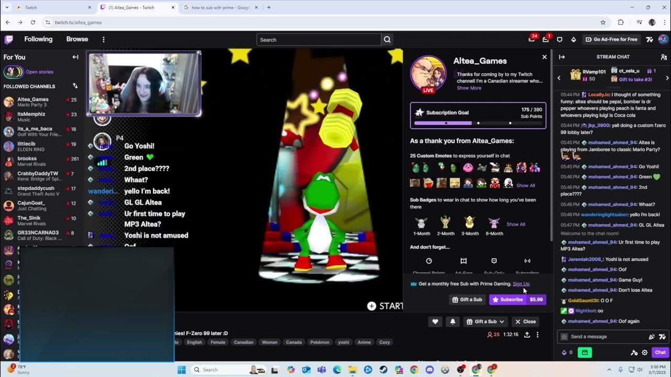Open ItsMemphiz channel in the sidebar

pyautogui.click(x=41, y=117)
